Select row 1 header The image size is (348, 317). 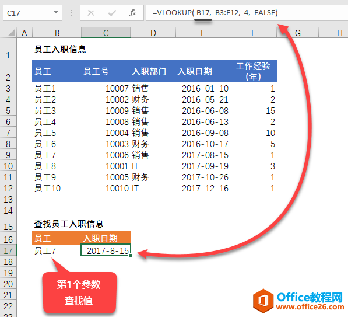[x=8, y=49]
